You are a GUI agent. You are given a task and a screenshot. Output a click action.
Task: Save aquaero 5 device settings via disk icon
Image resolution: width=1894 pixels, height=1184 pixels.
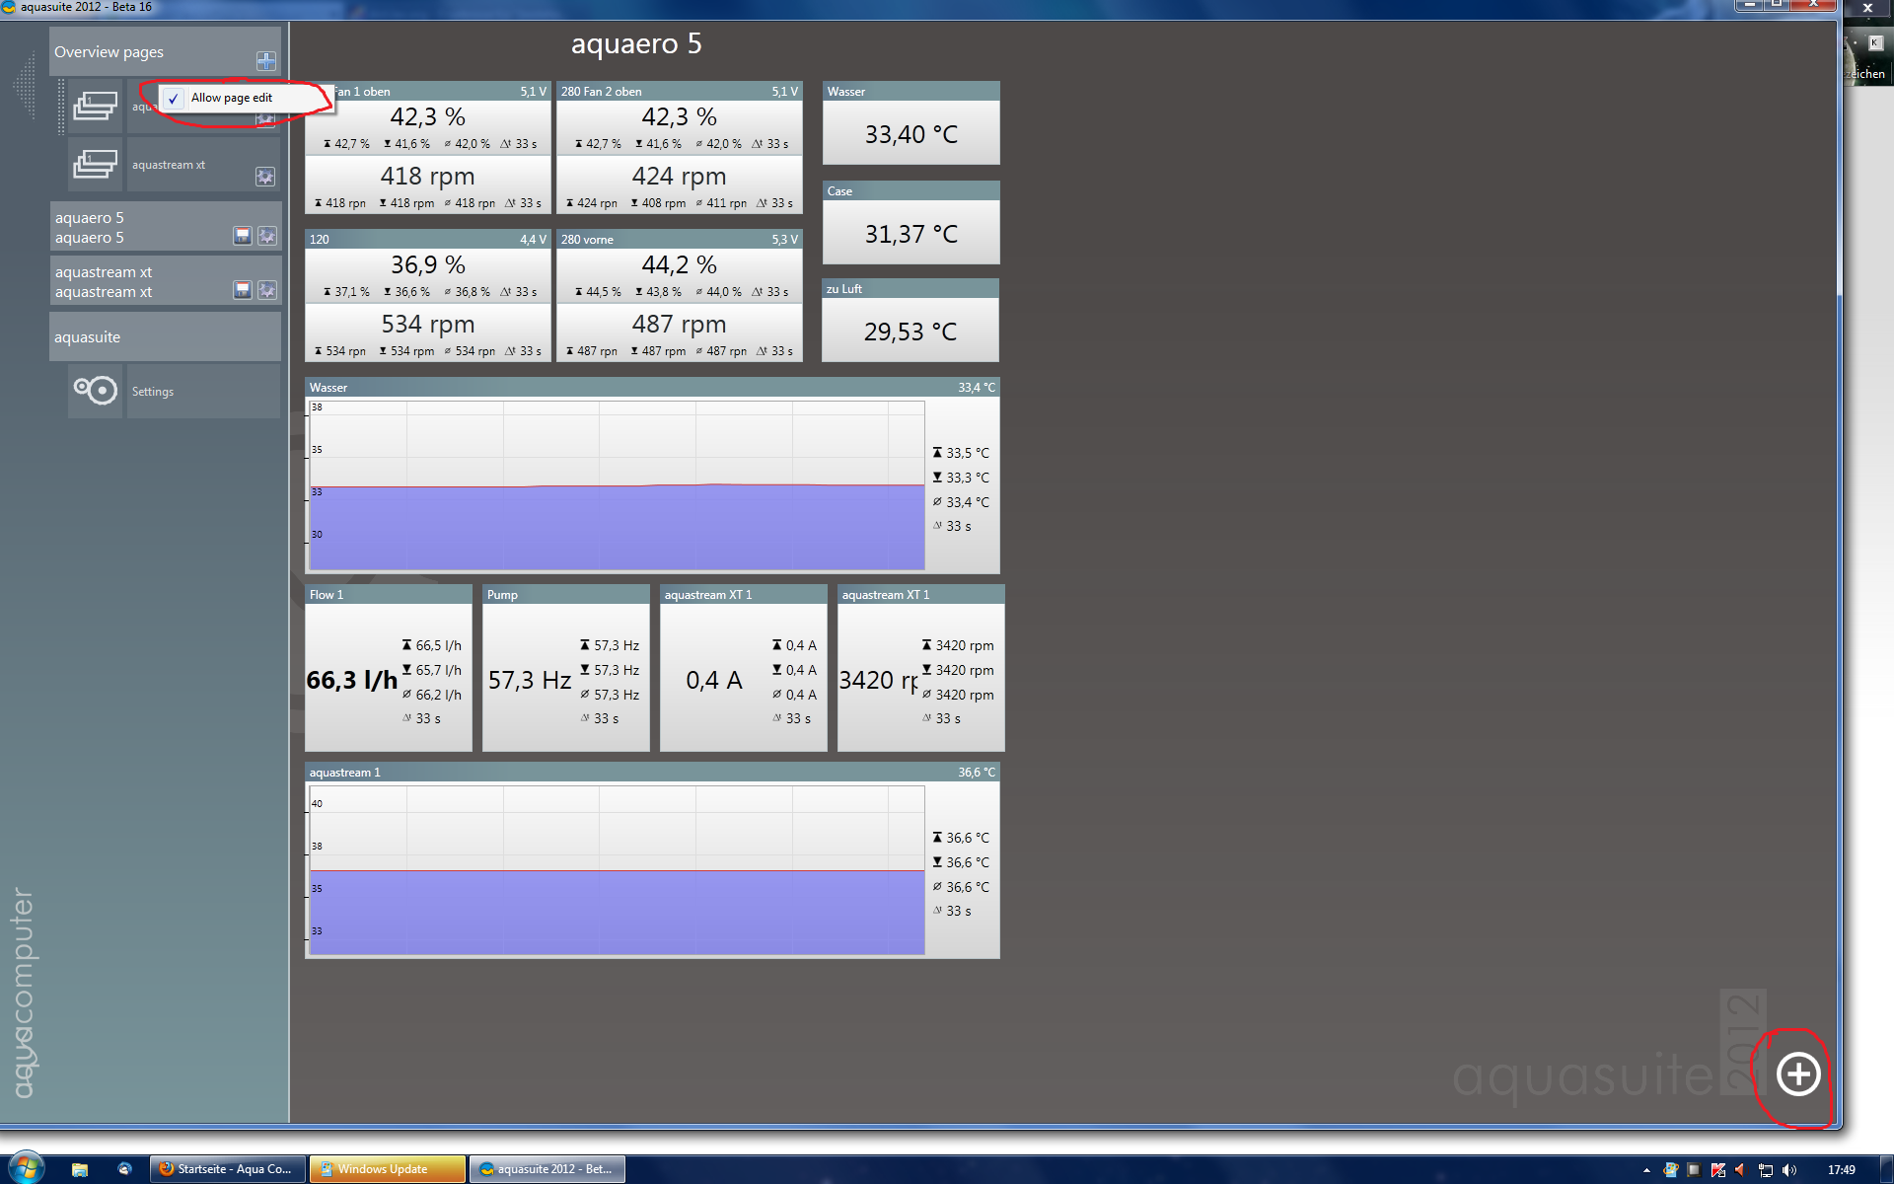point(242,236)
